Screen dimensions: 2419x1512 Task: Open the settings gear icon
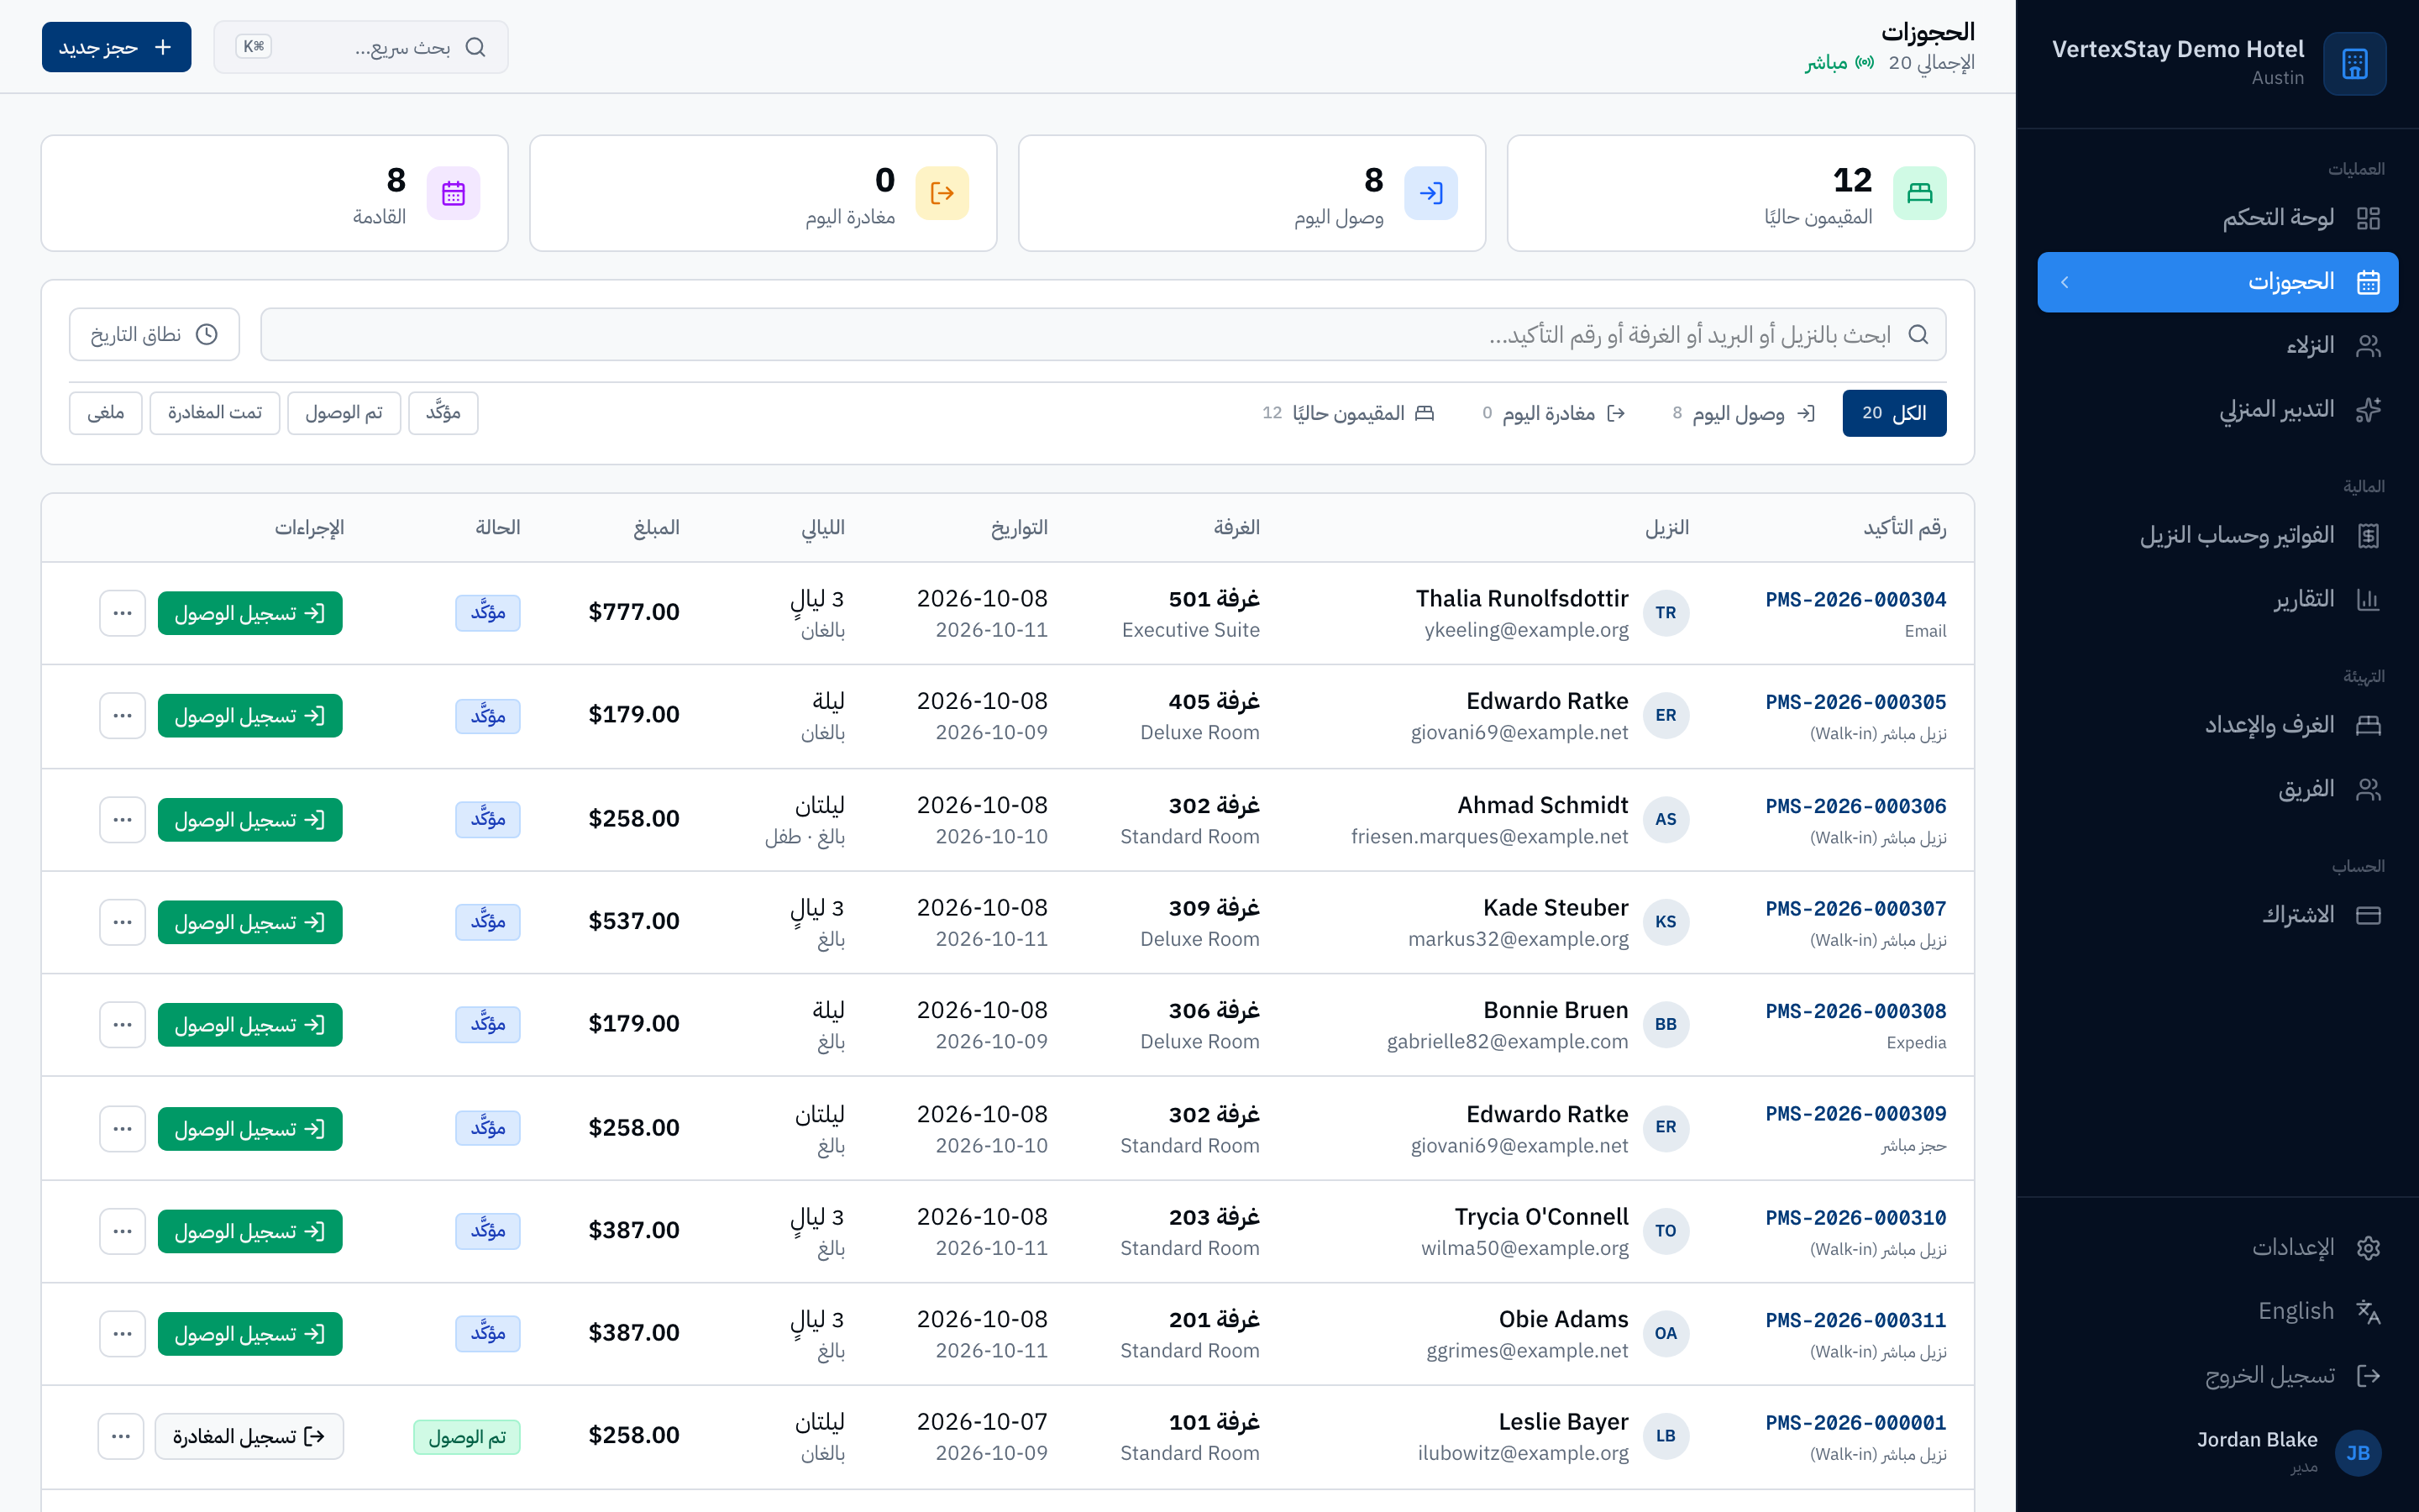2368,1247
